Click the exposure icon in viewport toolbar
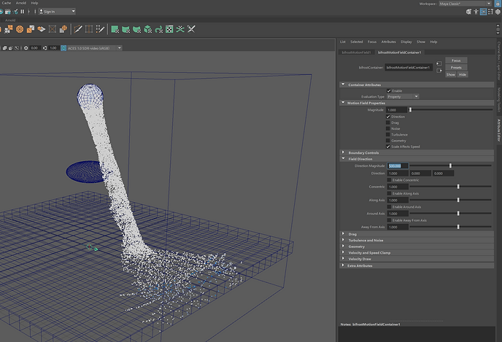The width and height of the screenshot is (502, 342). pos(26,48)
